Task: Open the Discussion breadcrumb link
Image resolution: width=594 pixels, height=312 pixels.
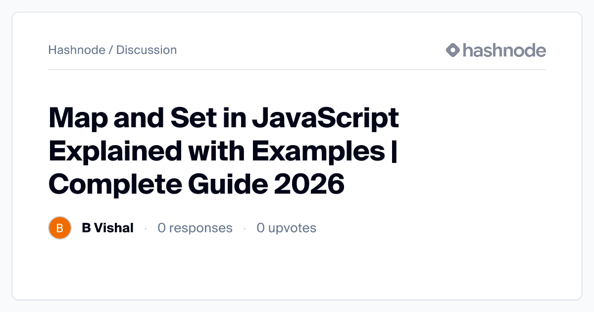Action: [x=147, y=50]
